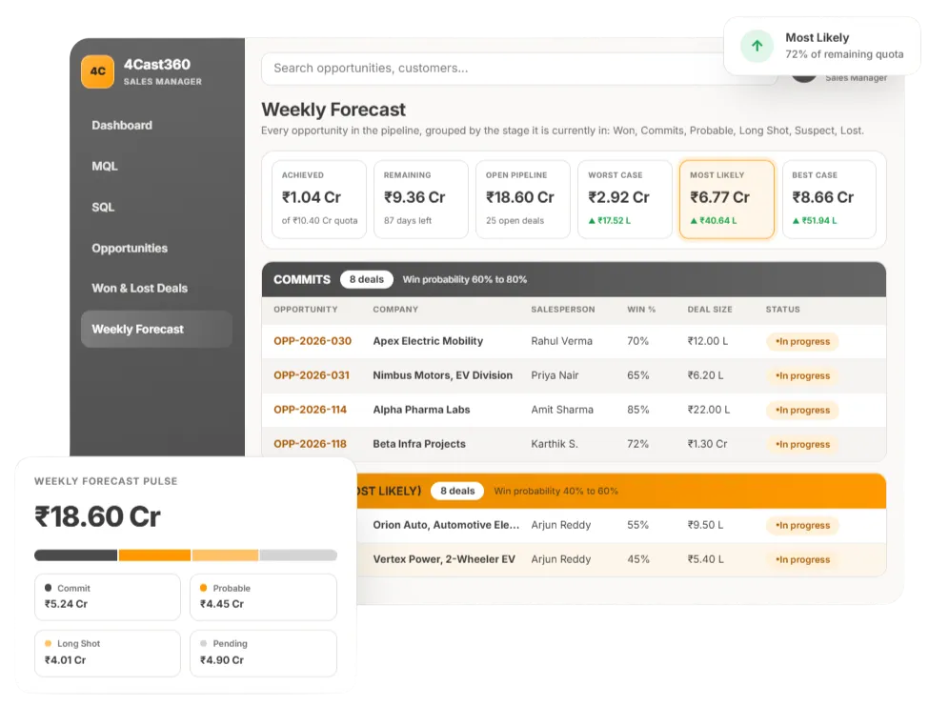Open Dashboard in the sidebar

(122, 125)
